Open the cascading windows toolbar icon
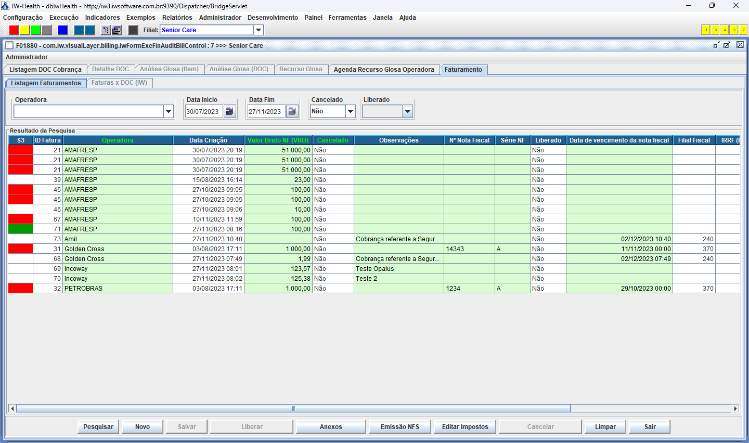Viewport: 749px width, 443px height. point(117,30)
